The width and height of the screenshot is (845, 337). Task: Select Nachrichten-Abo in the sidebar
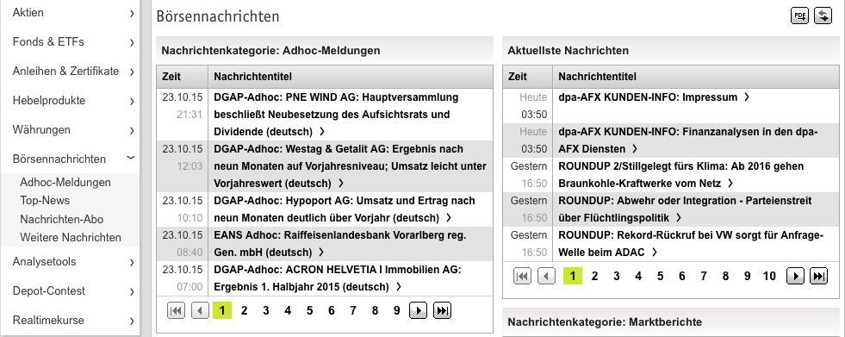tap(61, 220)
